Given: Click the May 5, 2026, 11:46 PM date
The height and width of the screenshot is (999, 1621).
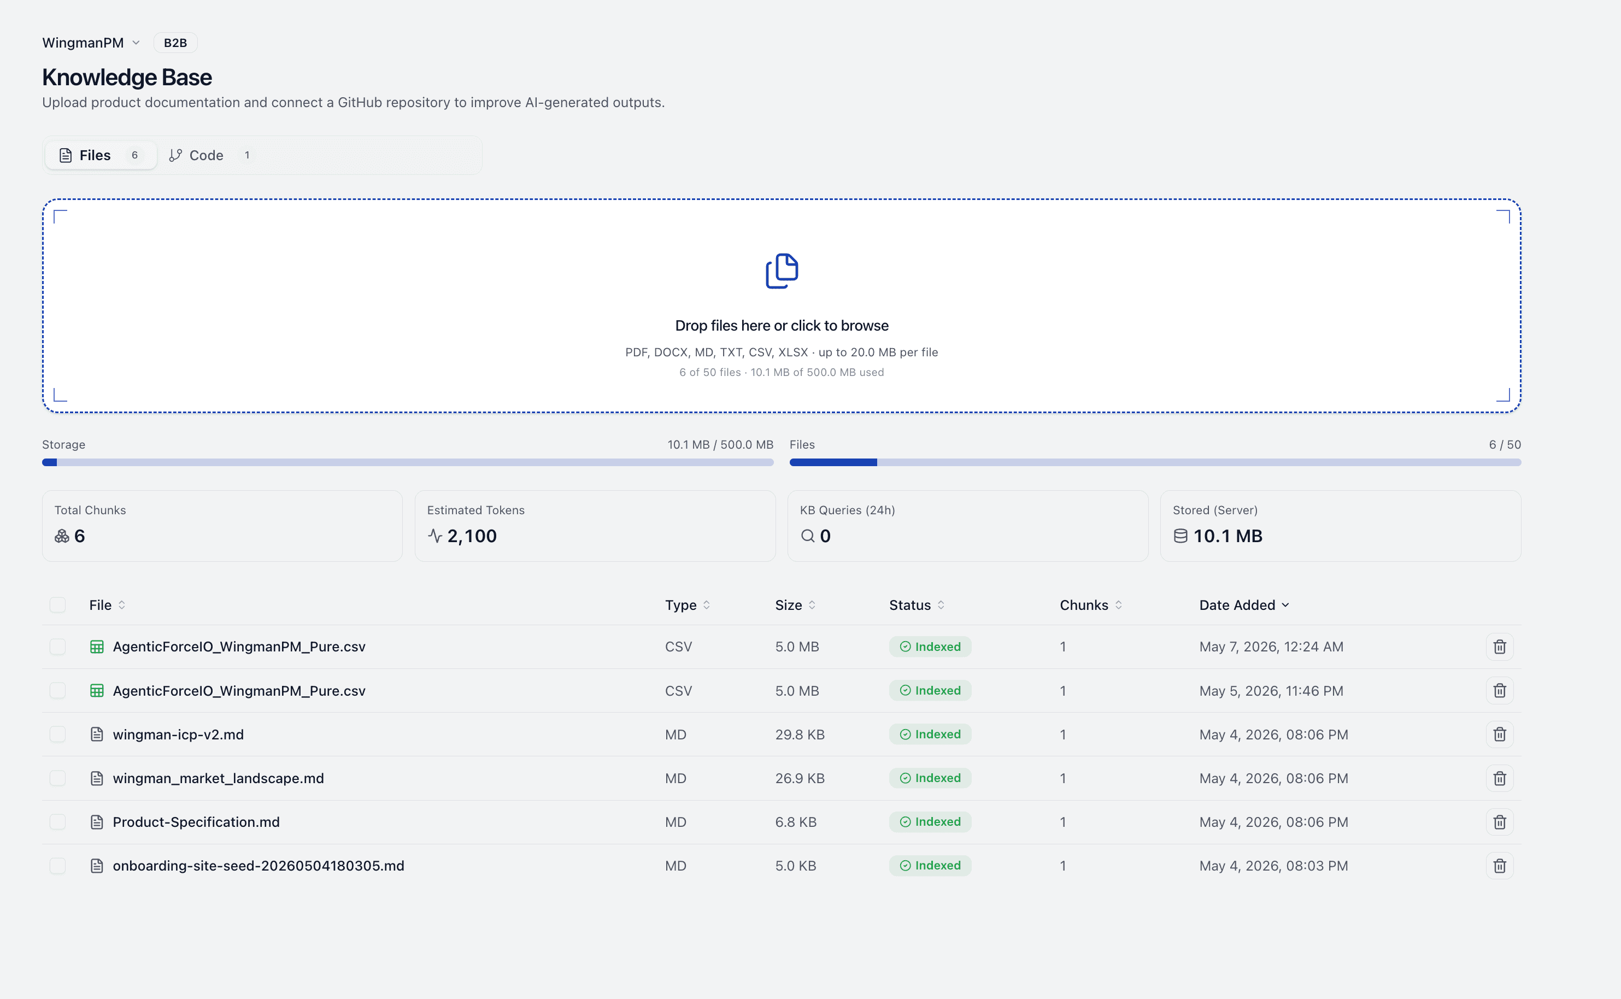Looking at the screenshot, I should (1271, 690).
